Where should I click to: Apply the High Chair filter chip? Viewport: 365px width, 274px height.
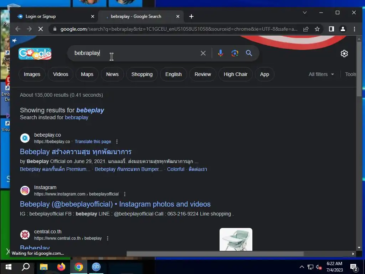click(235, 74)
